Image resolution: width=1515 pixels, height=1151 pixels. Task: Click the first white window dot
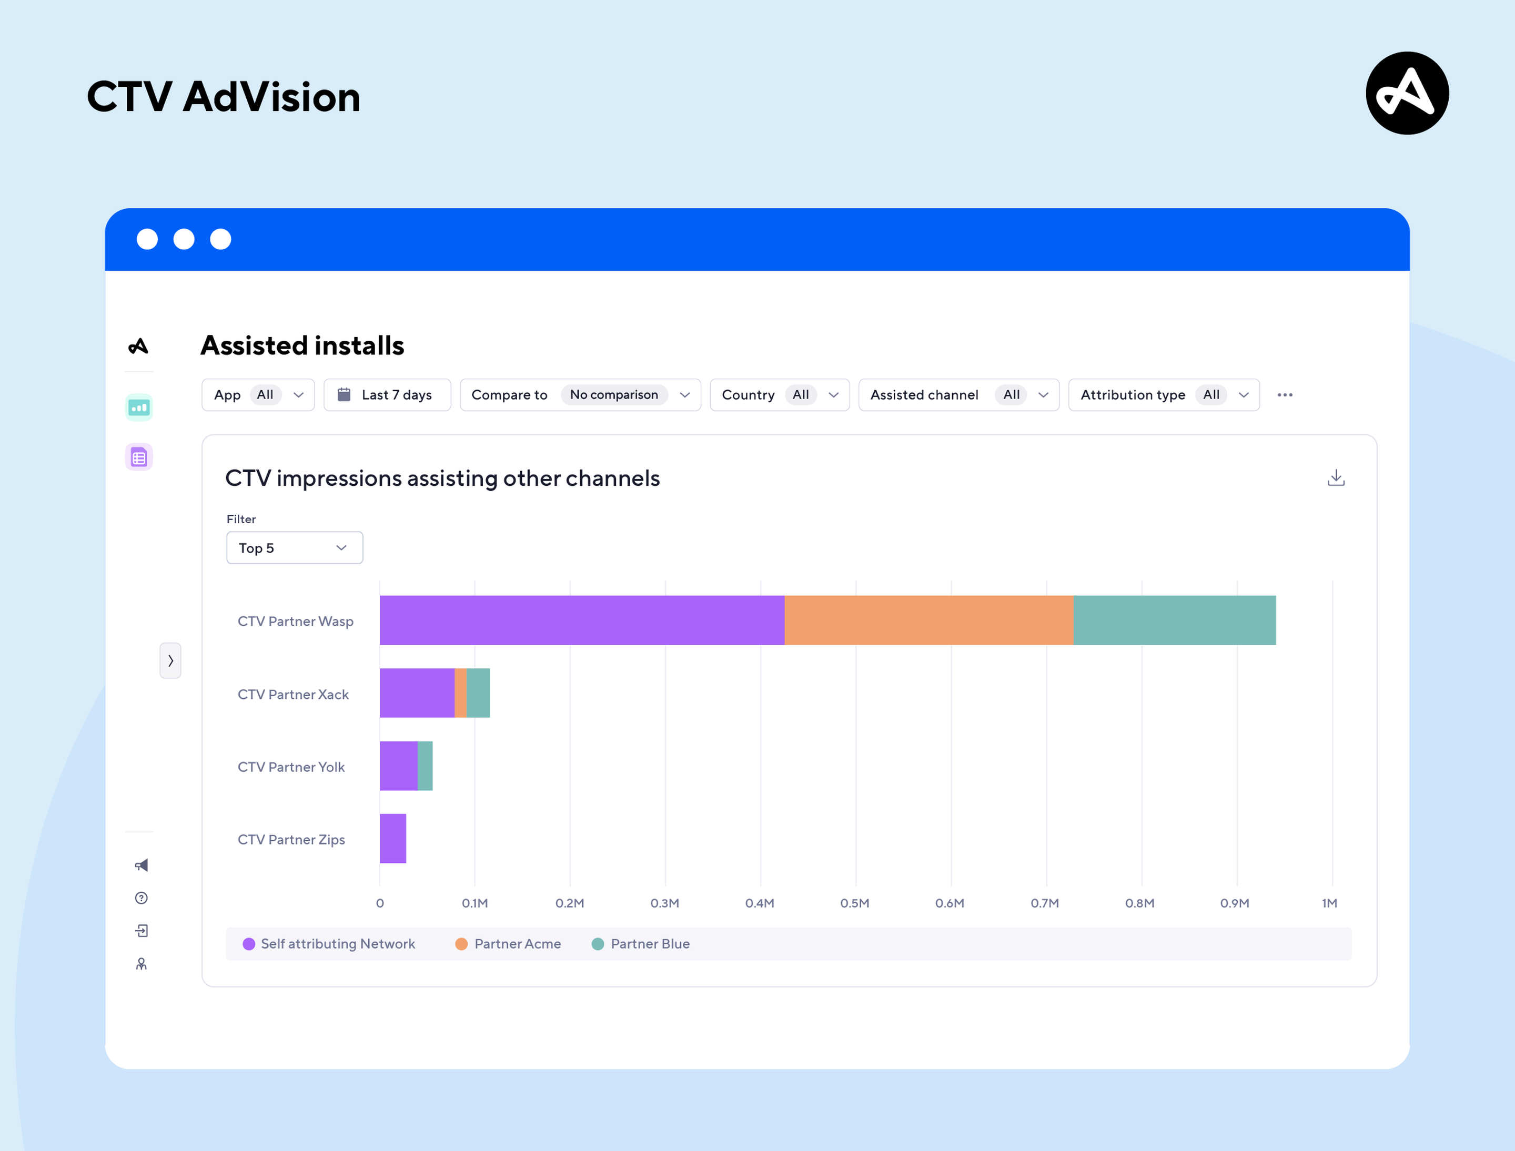coord(147,239)
